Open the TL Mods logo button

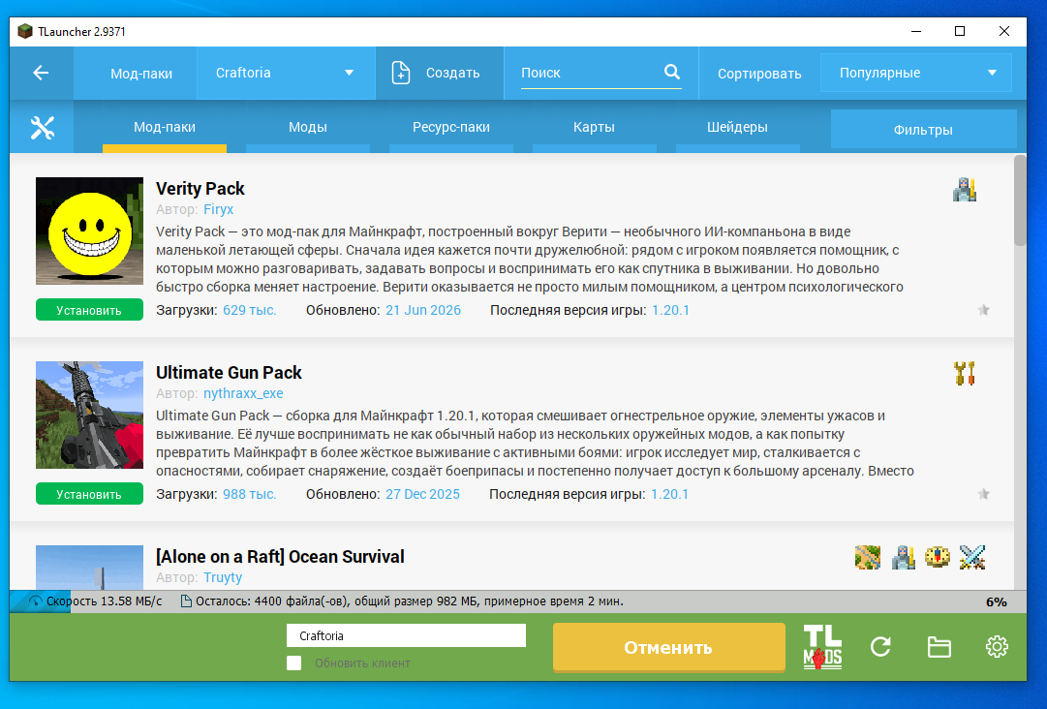(x=822, y=647)
